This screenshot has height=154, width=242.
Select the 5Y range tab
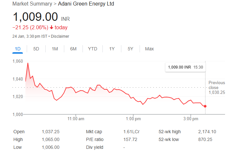130,49
